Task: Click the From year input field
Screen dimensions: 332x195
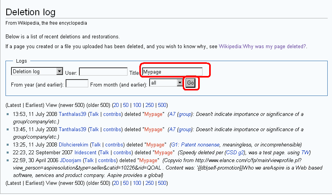Action: [x=77, y=83]
